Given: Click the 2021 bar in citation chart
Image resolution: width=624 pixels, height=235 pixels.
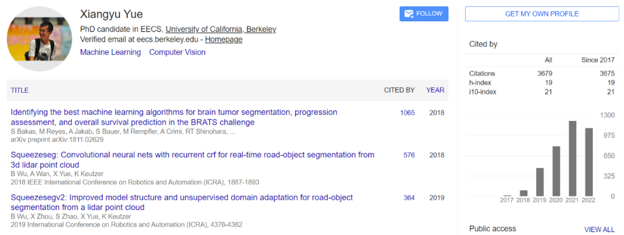Looking at the screenshot, I should click(x=573, y=158).
